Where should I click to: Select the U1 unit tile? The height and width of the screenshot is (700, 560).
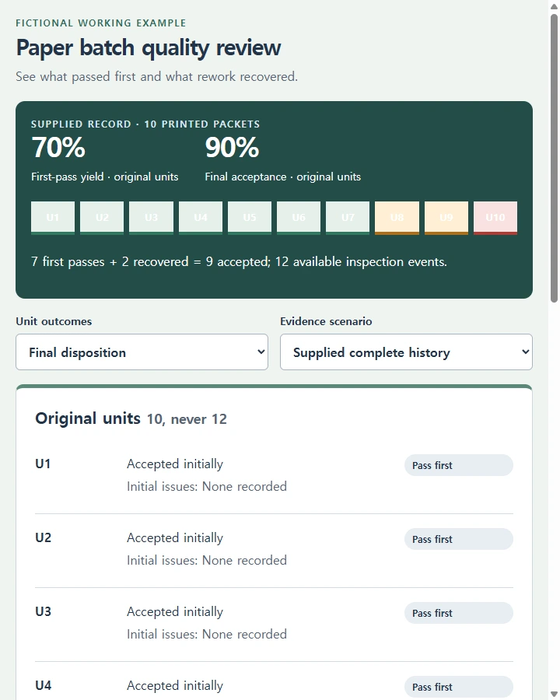53,218
